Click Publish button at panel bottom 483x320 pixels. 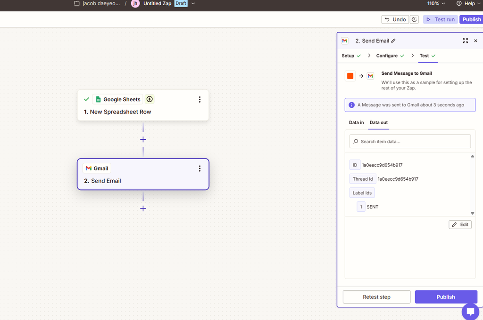[x=446, y=297]
